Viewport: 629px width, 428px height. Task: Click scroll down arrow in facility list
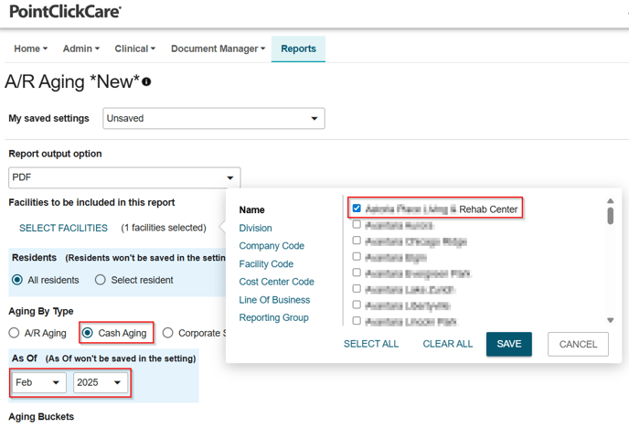(x=610, y=320)
